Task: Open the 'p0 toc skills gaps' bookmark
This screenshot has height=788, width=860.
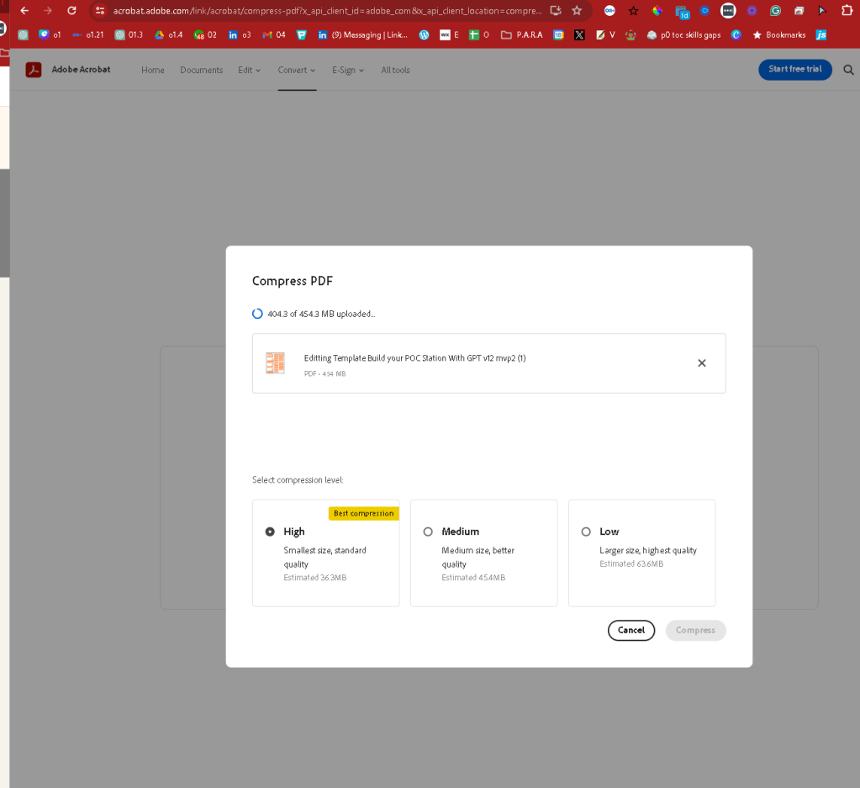Action: click(x=683, y=34)
